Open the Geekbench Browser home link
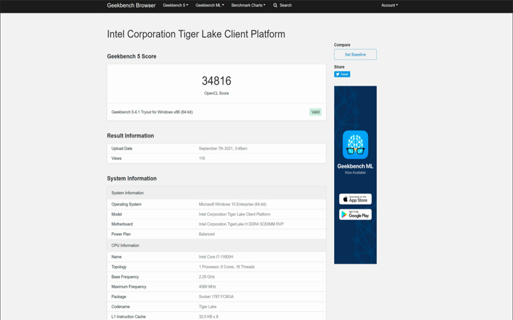This screenshot has height=320, width=513. tap(131, 5)
